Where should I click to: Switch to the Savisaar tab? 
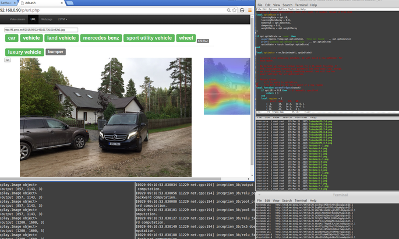pos(8,3)
